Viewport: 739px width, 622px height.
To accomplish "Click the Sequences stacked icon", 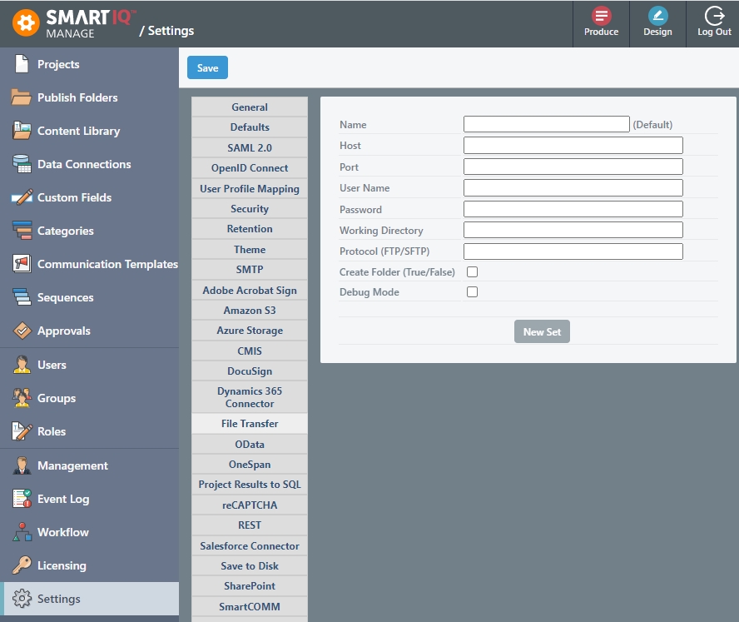I will pyautogui.click(x=22, y=297).
